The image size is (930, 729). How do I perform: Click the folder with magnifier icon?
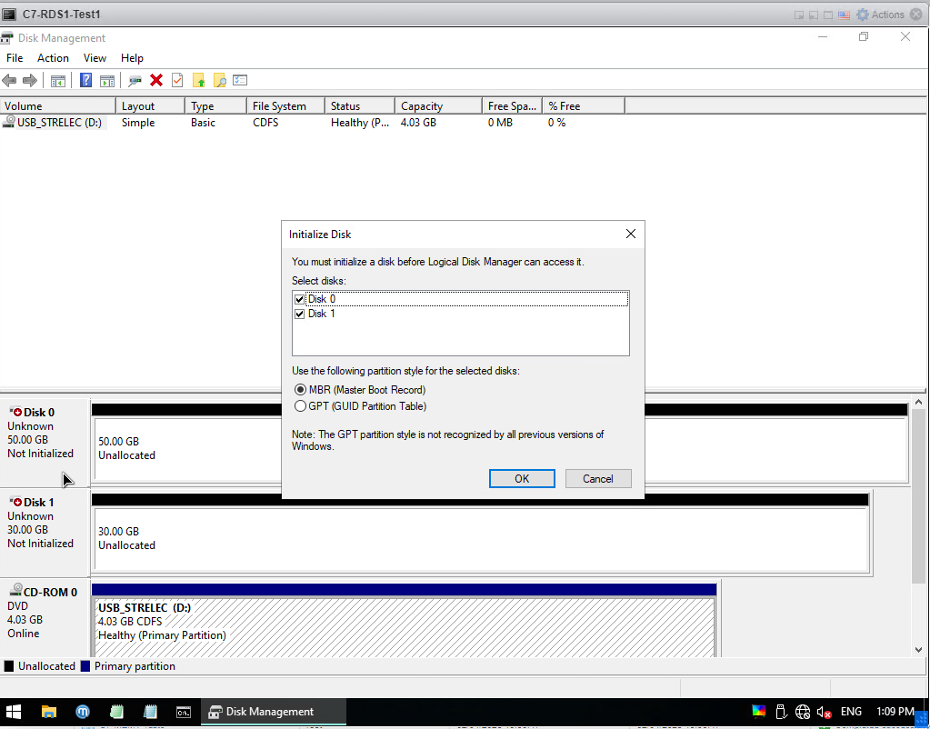point(219,80)
